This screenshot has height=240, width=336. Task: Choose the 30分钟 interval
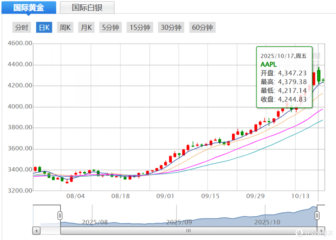(171, 28)
